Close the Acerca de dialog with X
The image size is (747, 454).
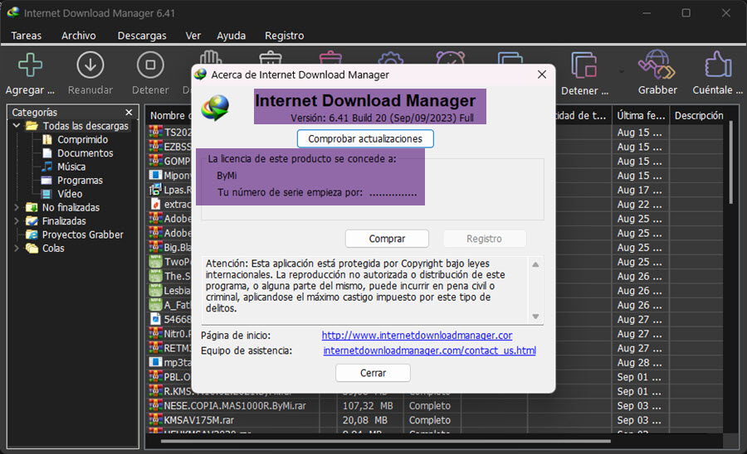tap(542, 75)
